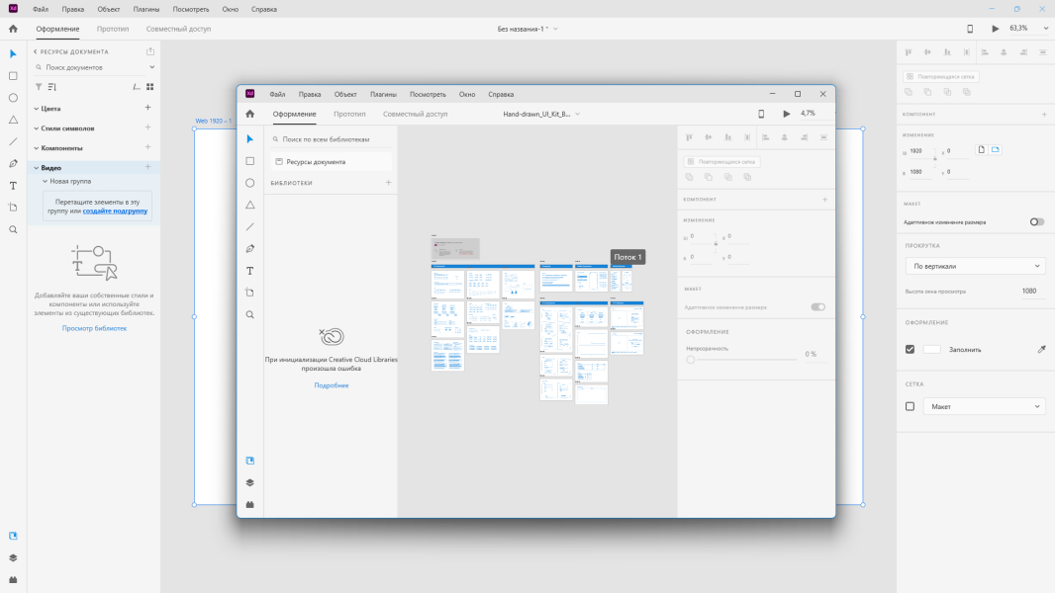The height and width of the screenshot is (593, 1055).
Task: Add a new library in the front window
Action: [x=388, y=183]
